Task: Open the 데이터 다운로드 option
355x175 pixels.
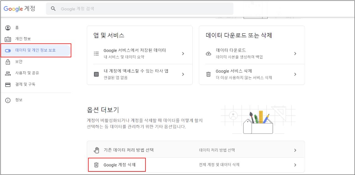Action: [252, 53]
